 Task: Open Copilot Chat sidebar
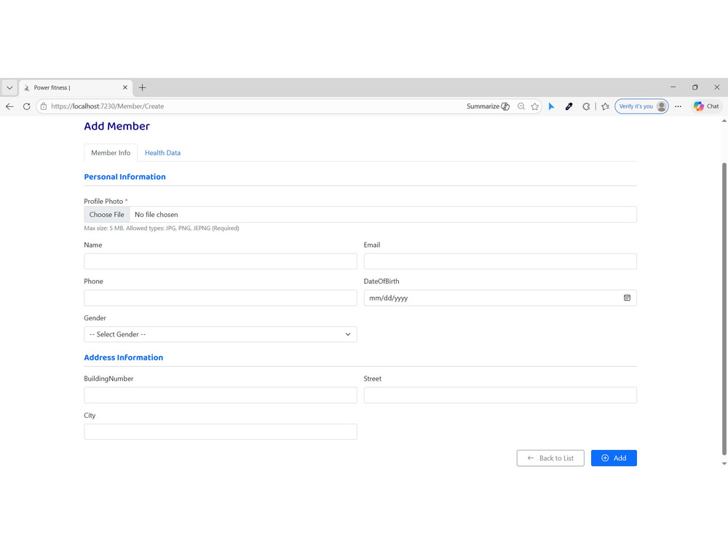click(x=706, y=106)
